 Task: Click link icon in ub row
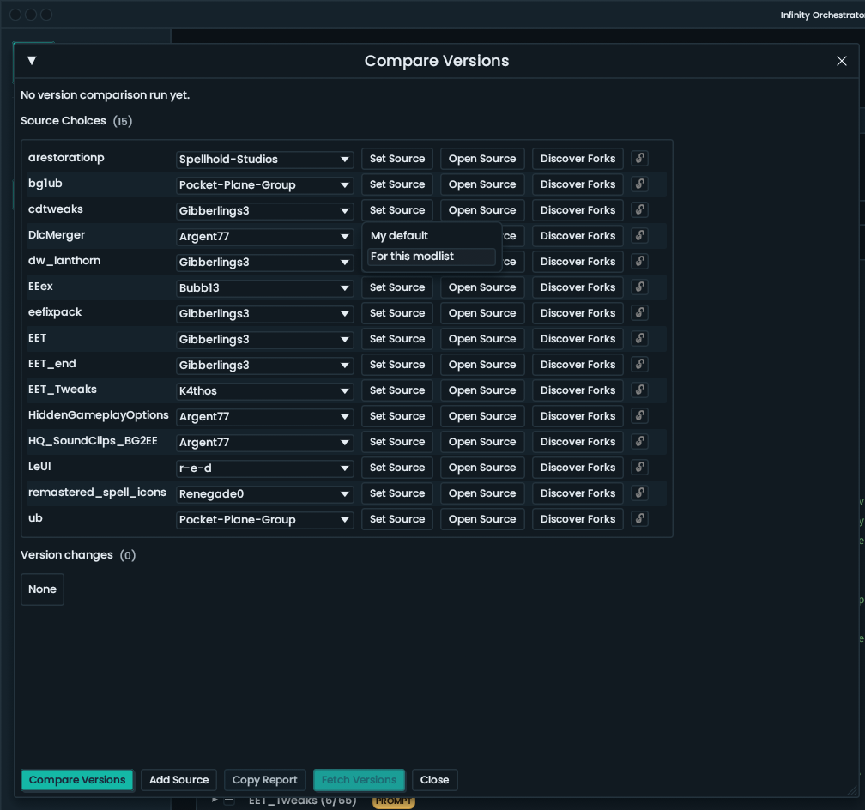639,518
